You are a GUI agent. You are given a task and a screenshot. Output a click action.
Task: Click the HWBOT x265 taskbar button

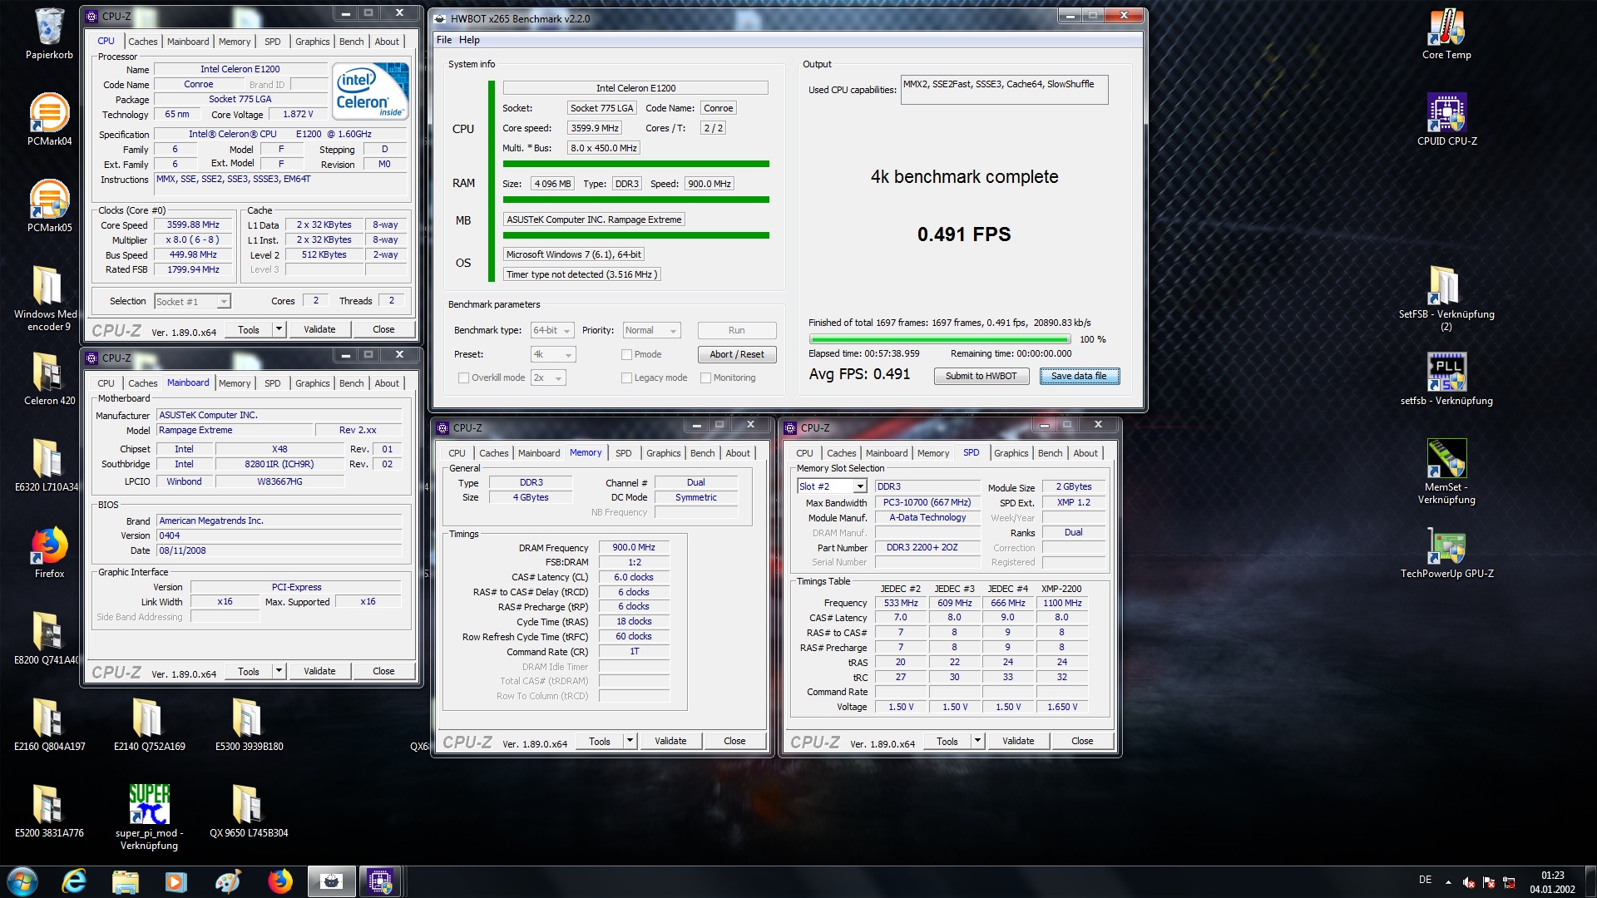331,881
